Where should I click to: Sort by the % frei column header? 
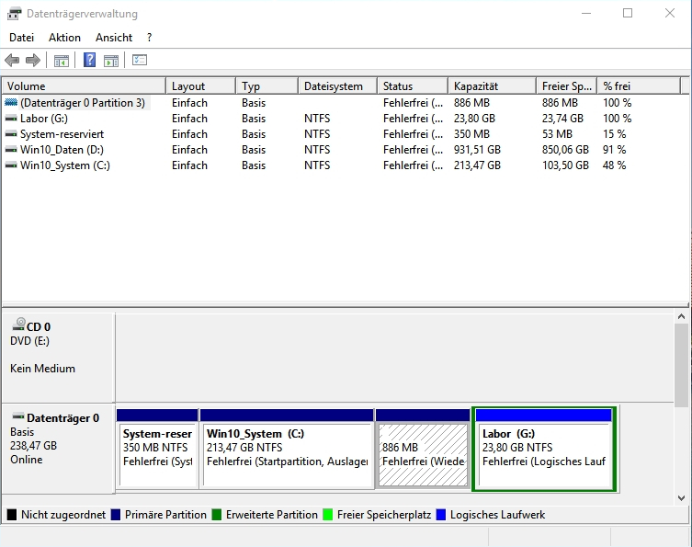click(x=639, y=86)
